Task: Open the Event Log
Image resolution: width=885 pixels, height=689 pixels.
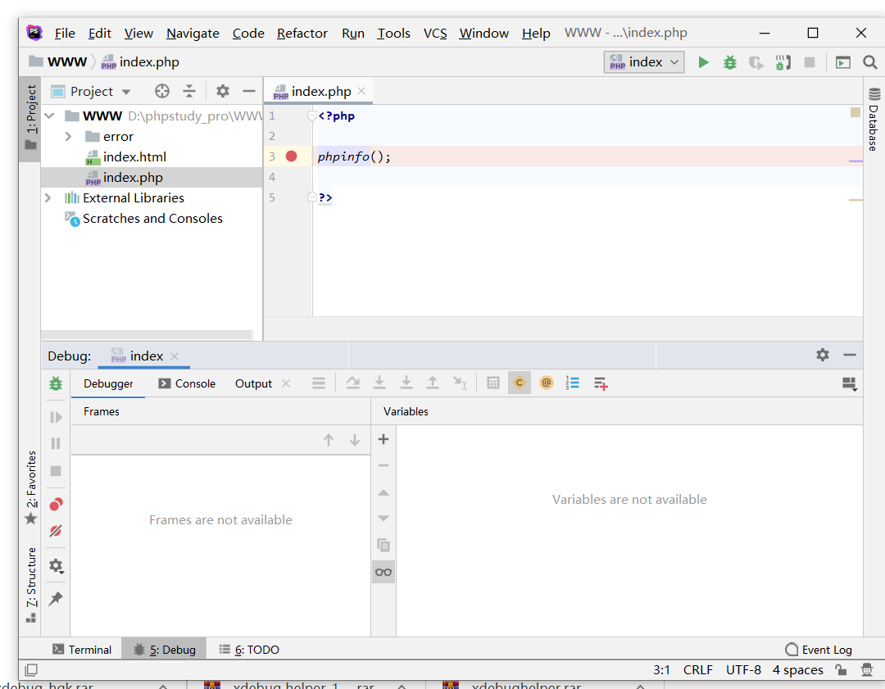Action: coord(819,650)
